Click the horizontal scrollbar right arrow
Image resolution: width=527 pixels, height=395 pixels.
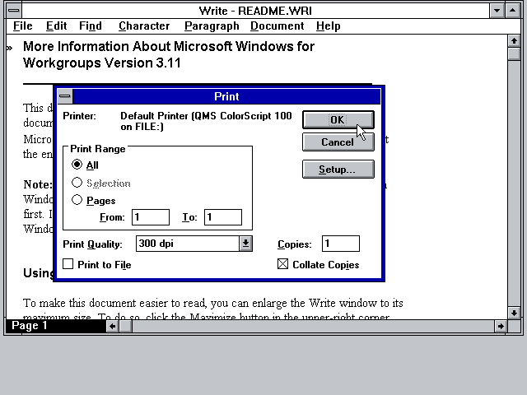pyautogui.click(x=501, y=326)
